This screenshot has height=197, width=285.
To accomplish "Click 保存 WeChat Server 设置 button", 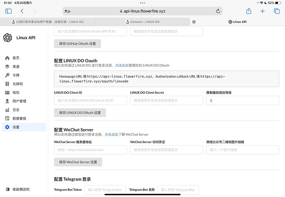I will 78,162.
